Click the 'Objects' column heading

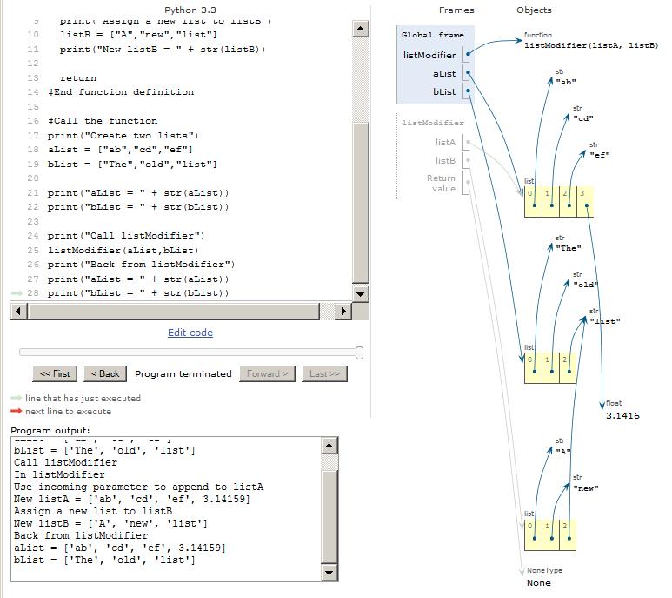[534, 10]
